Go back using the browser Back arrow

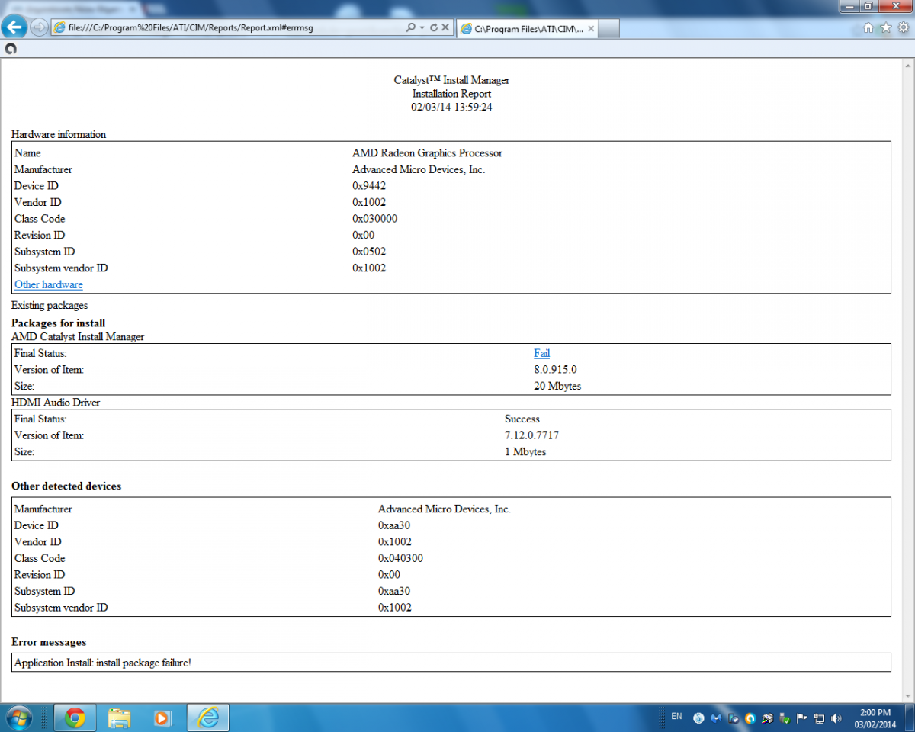(13, 27)
